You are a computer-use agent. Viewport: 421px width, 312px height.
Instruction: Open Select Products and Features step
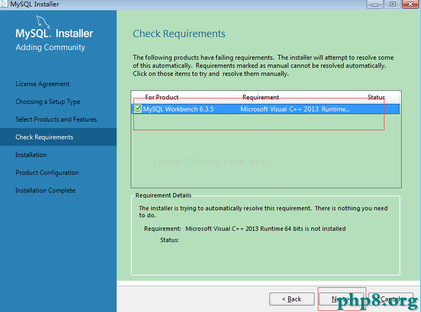click(x=56, y=119)
